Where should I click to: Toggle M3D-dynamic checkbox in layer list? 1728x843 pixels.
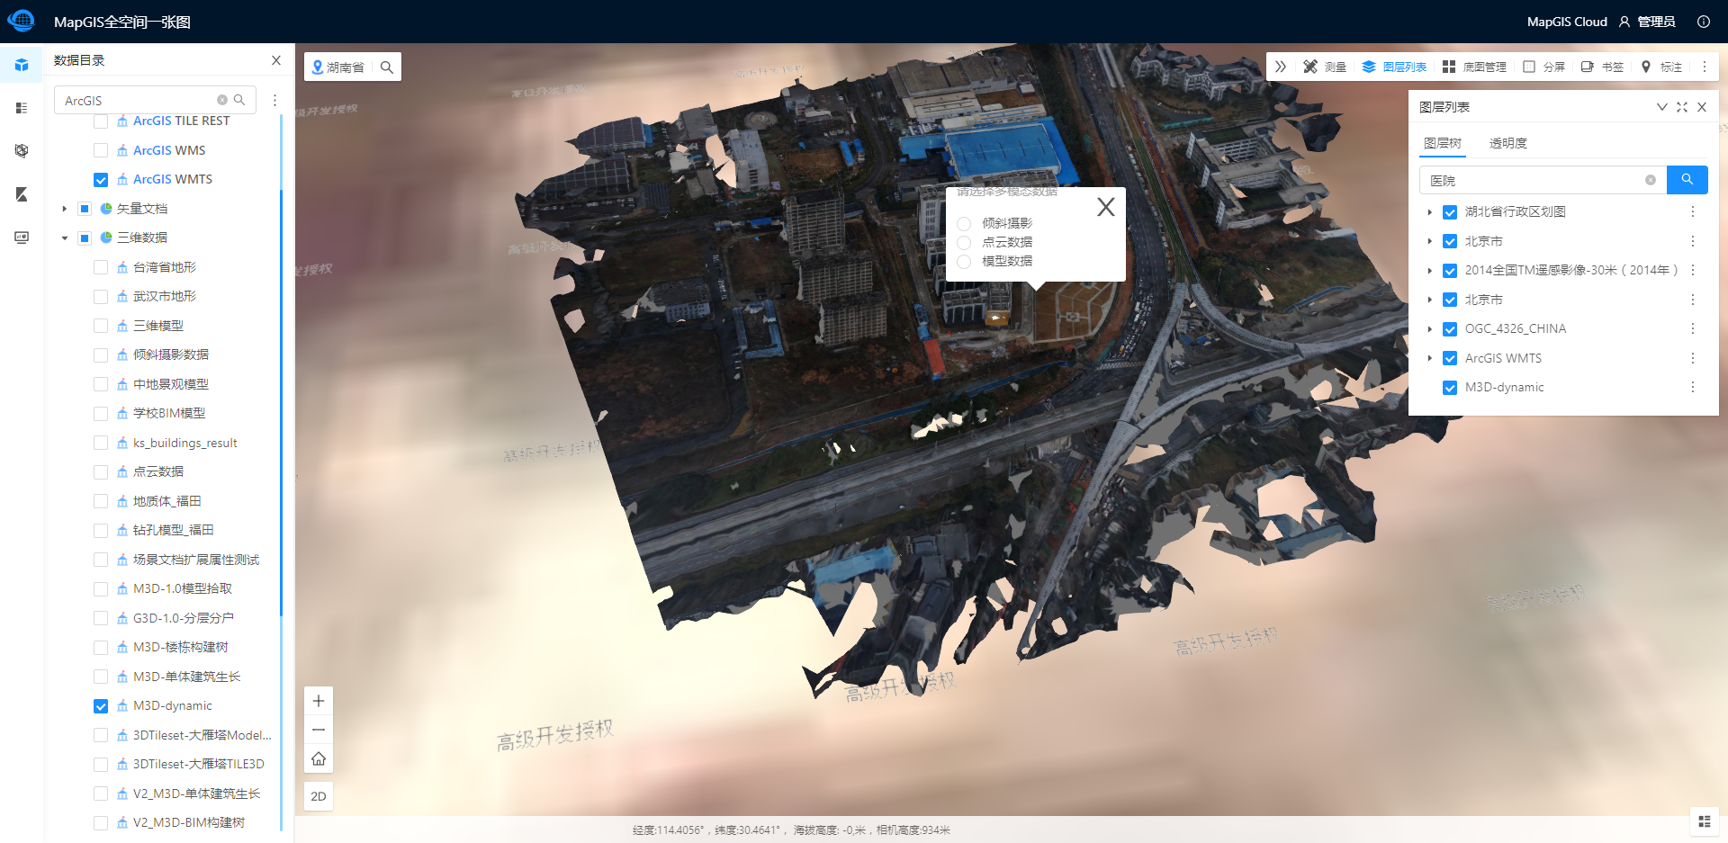[1450, 388]
